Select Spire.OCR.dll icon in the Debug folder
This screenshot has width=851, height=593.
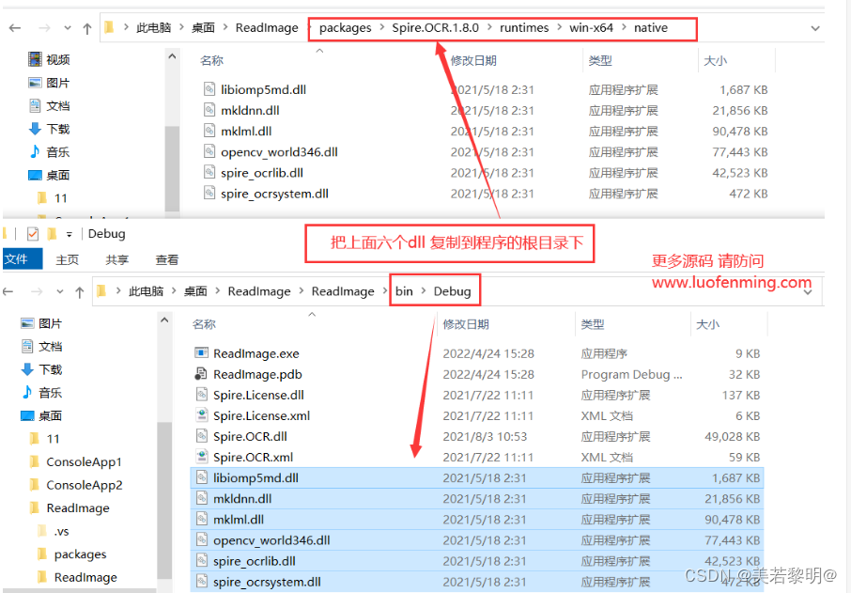(x=202, y=435)
